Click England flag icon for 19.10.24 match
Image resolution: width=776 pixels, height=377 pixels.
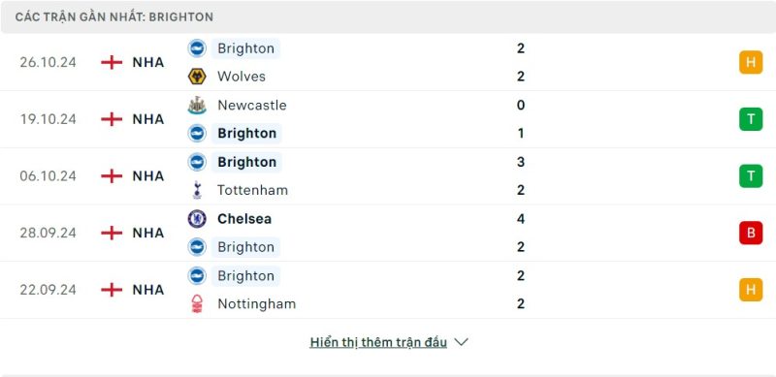pyautogui.click(x=112, y=119)
